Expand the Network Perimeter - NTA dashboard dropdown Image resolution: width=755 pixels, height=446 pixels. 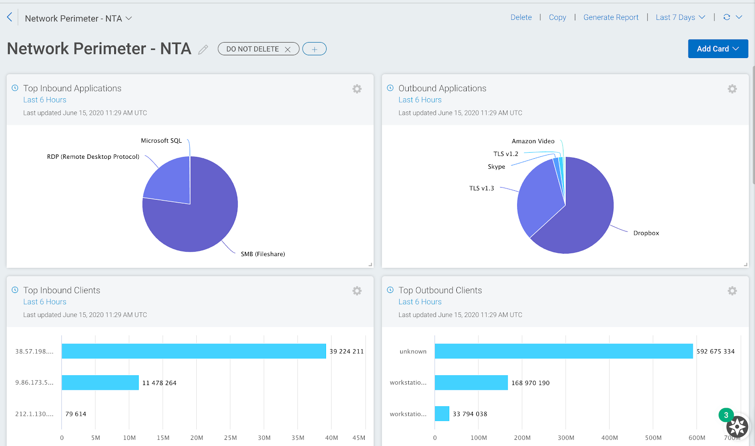coord(128,18)
